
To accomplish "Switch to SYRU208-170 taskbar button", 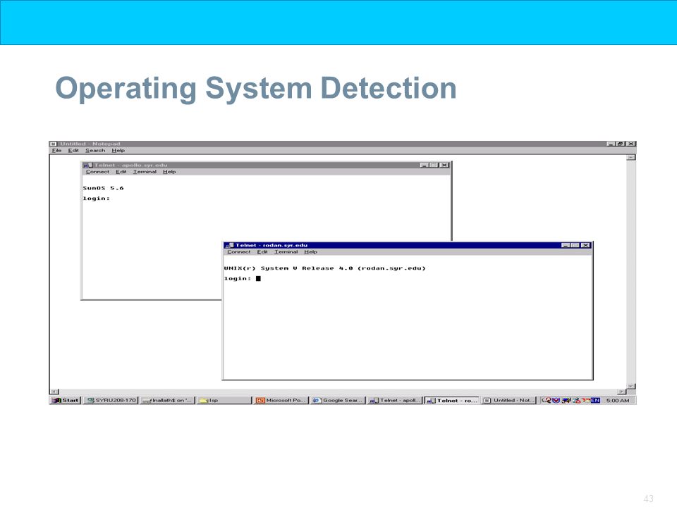I will [111, 400].
